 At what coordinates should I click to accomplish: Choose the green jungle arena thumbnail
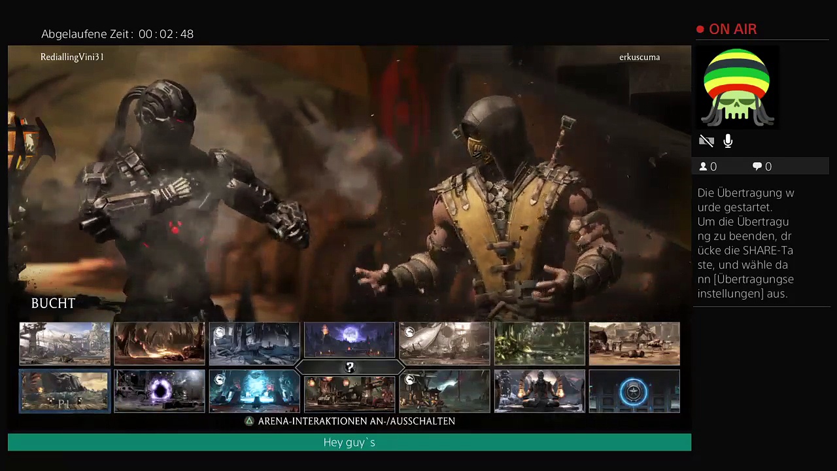(x=539, y=343)
